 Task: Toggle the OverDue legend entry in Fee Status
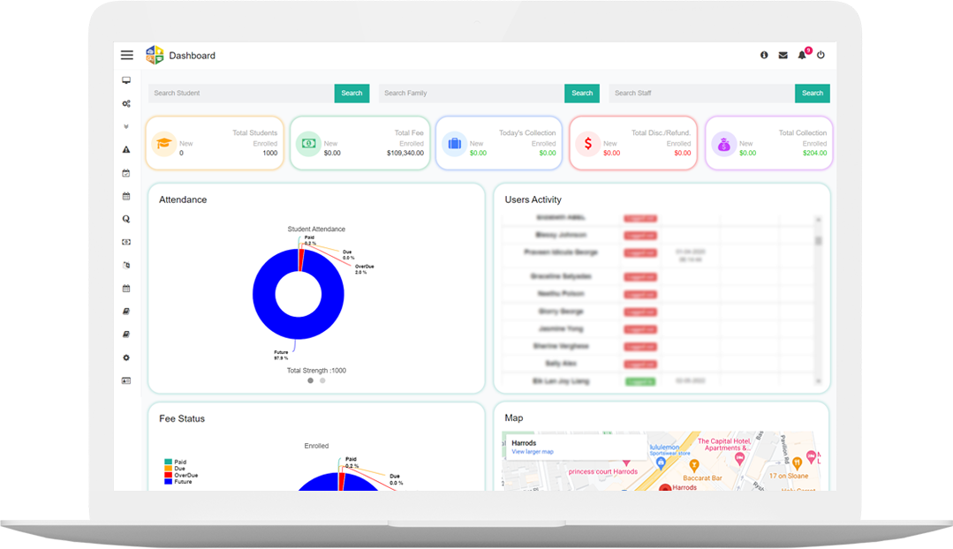click(x=185, y=475)
